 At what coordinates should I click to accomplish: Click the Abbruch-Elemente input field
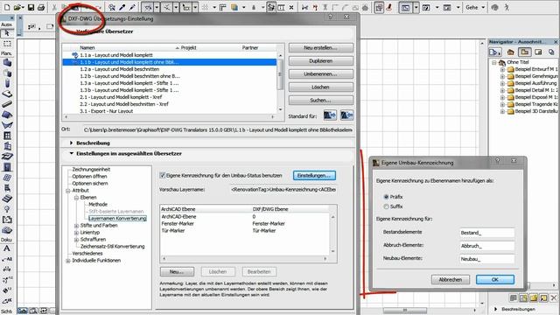click(x=487, y=246)
